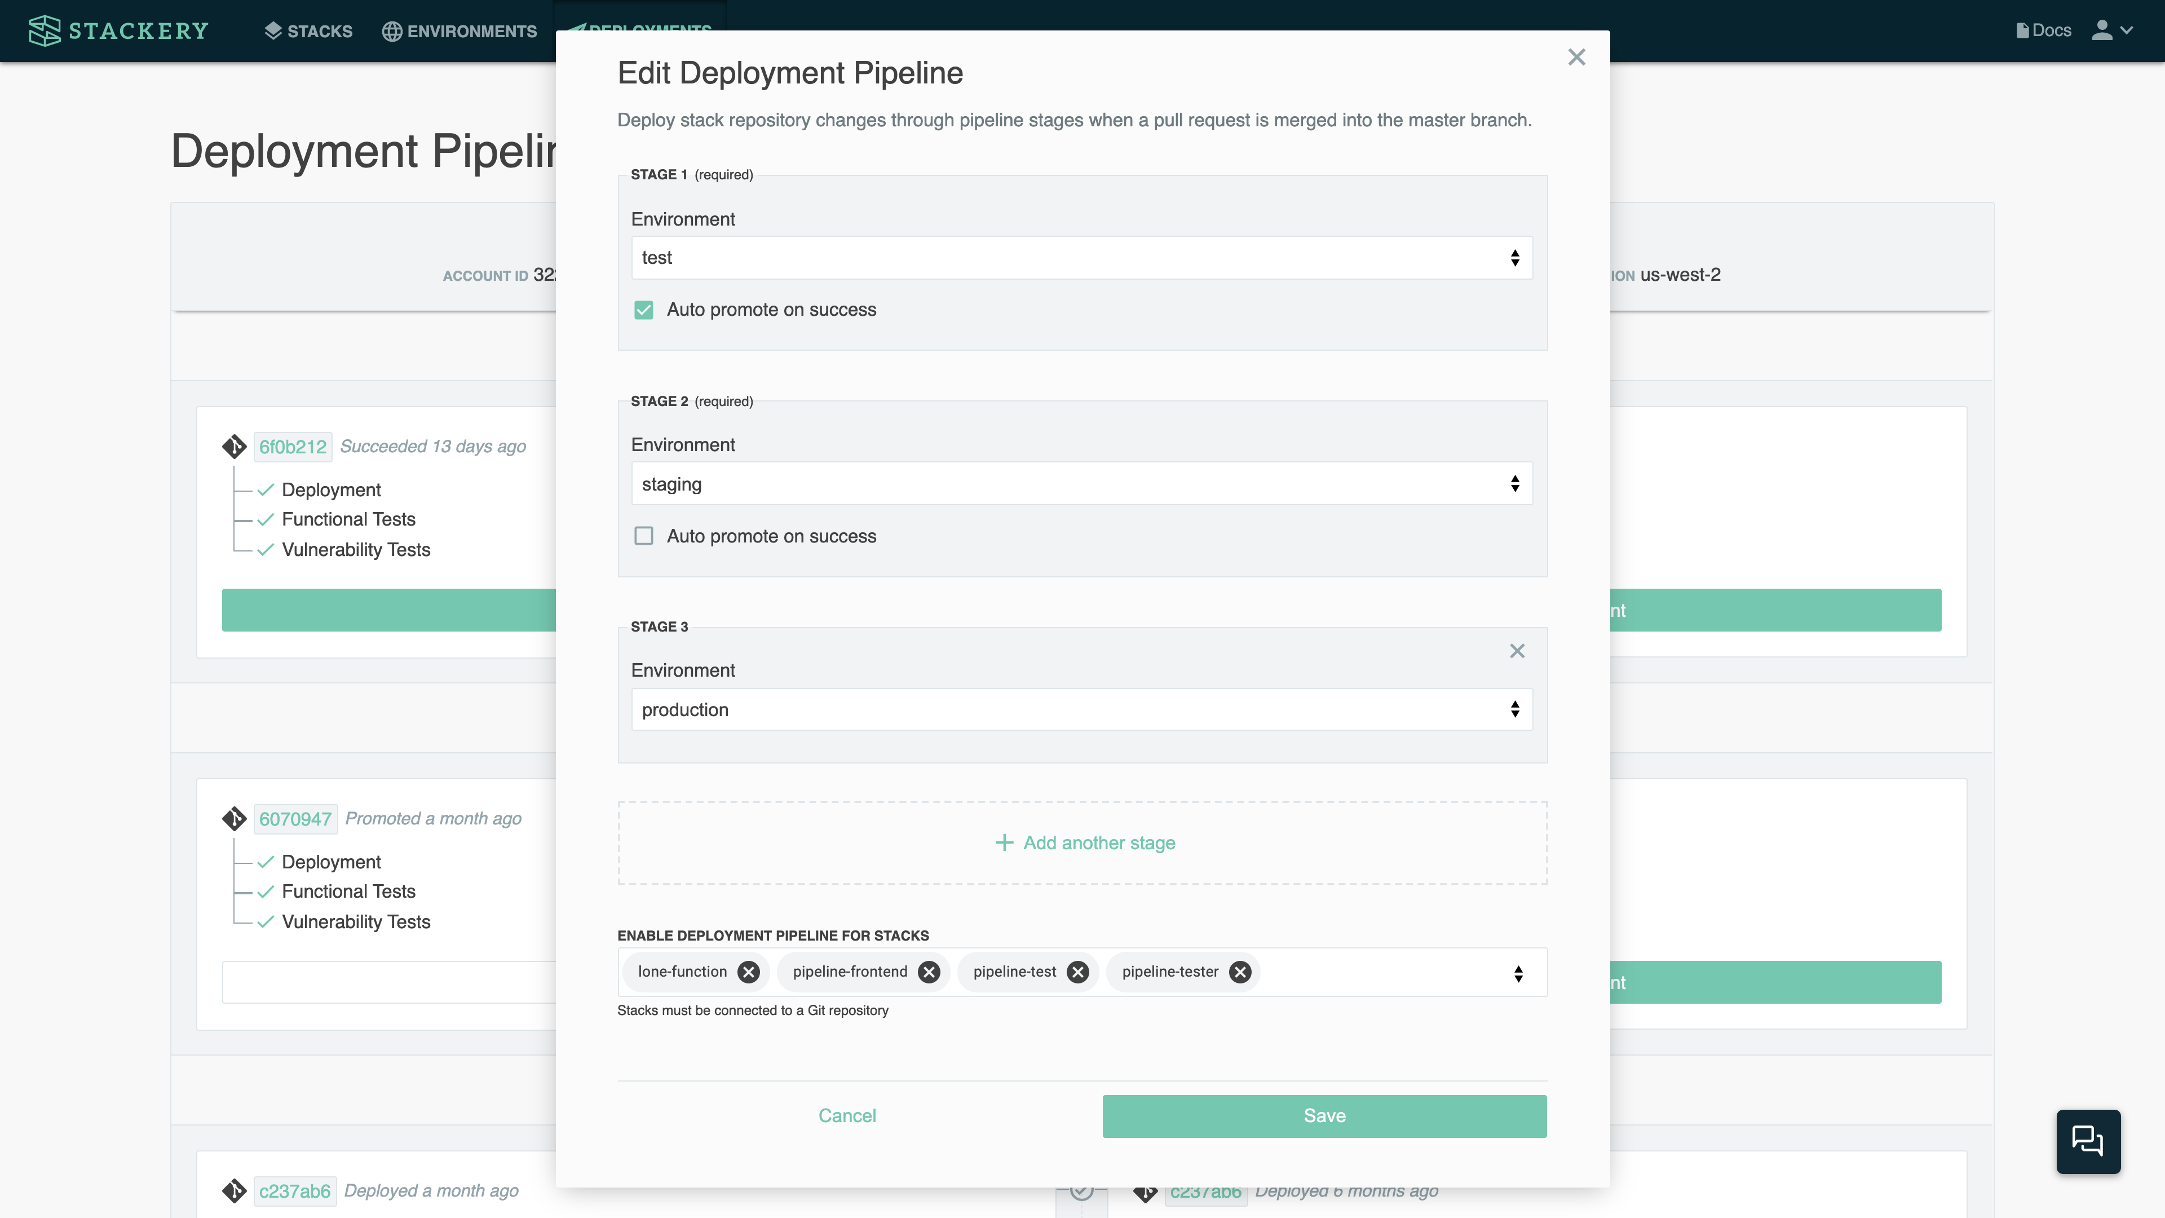Screen dimensions: 2165x1218
Task: Expand the stacks multi-select dropdown arrow
Action: point(1518,973)
